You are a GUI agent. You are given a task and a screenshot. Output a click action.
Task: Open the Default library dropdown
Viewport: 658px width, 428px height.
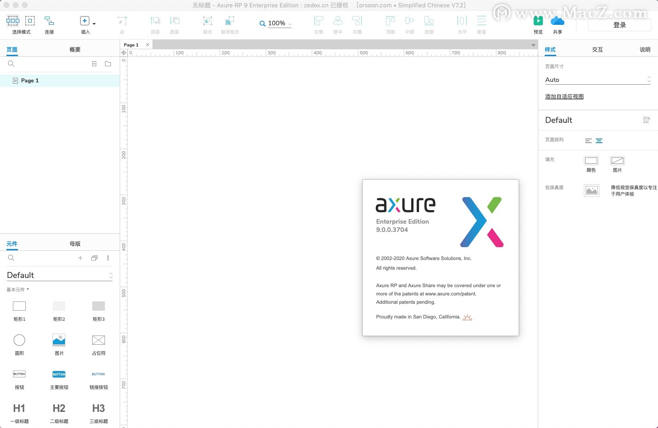point(60,275)
